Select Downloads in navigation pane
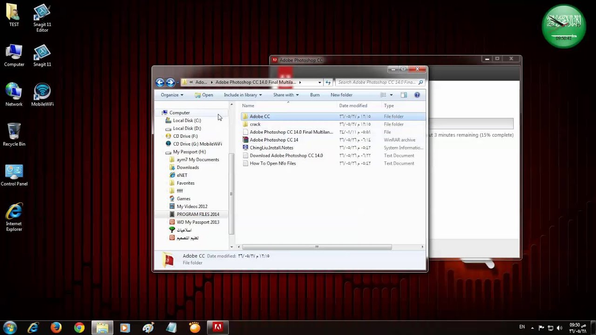The width and height of the screenshot is (596, 335). (x=188, y=167)
